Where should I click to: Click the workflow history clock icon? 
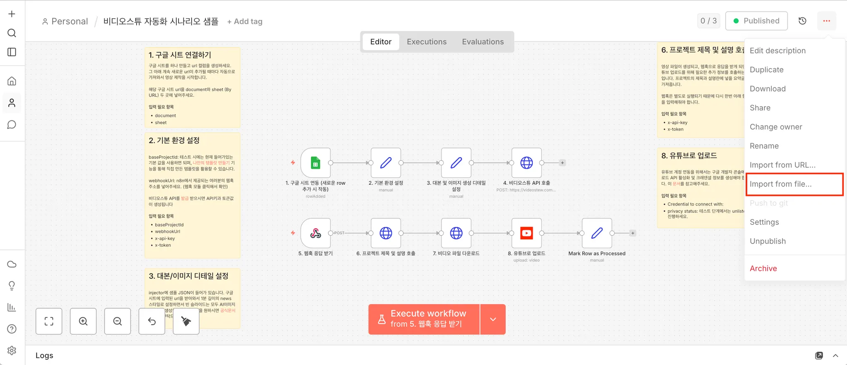pyautogui.click(x=802, y=21)
